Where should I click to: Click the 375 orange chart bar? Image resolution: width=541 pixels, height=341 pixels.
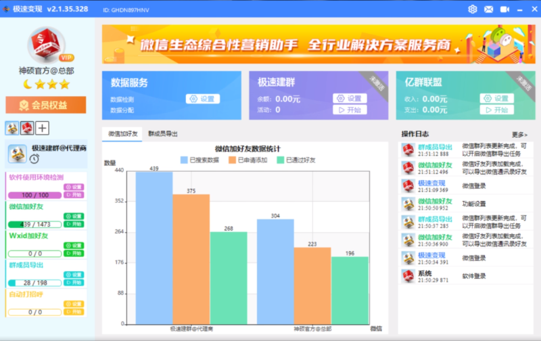(x=191, y=259)
